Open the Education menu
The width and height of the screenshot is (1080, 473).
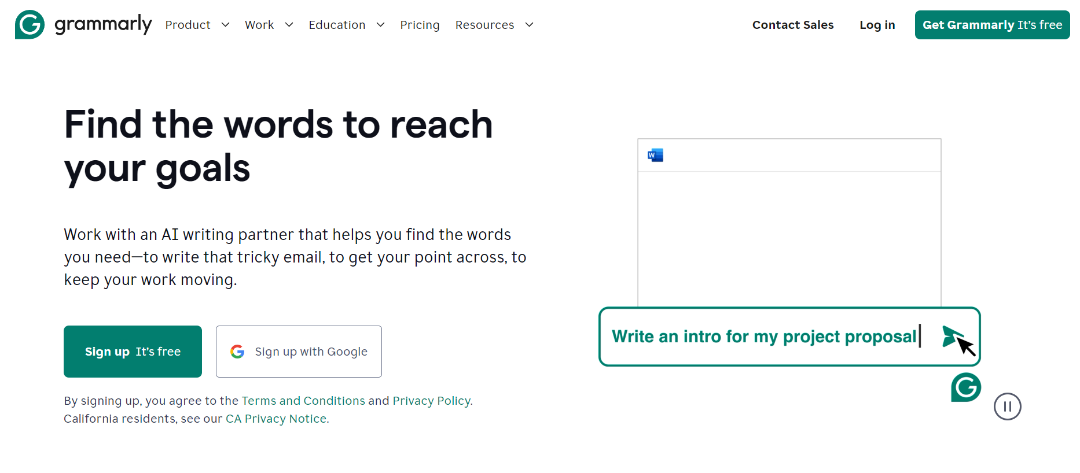tap(337, 25)
